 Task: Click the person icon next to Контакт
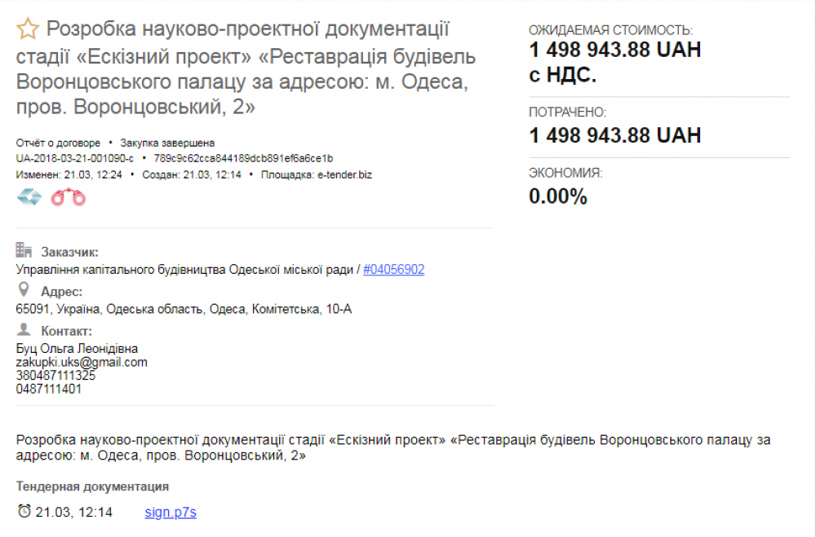coord(24,330)
